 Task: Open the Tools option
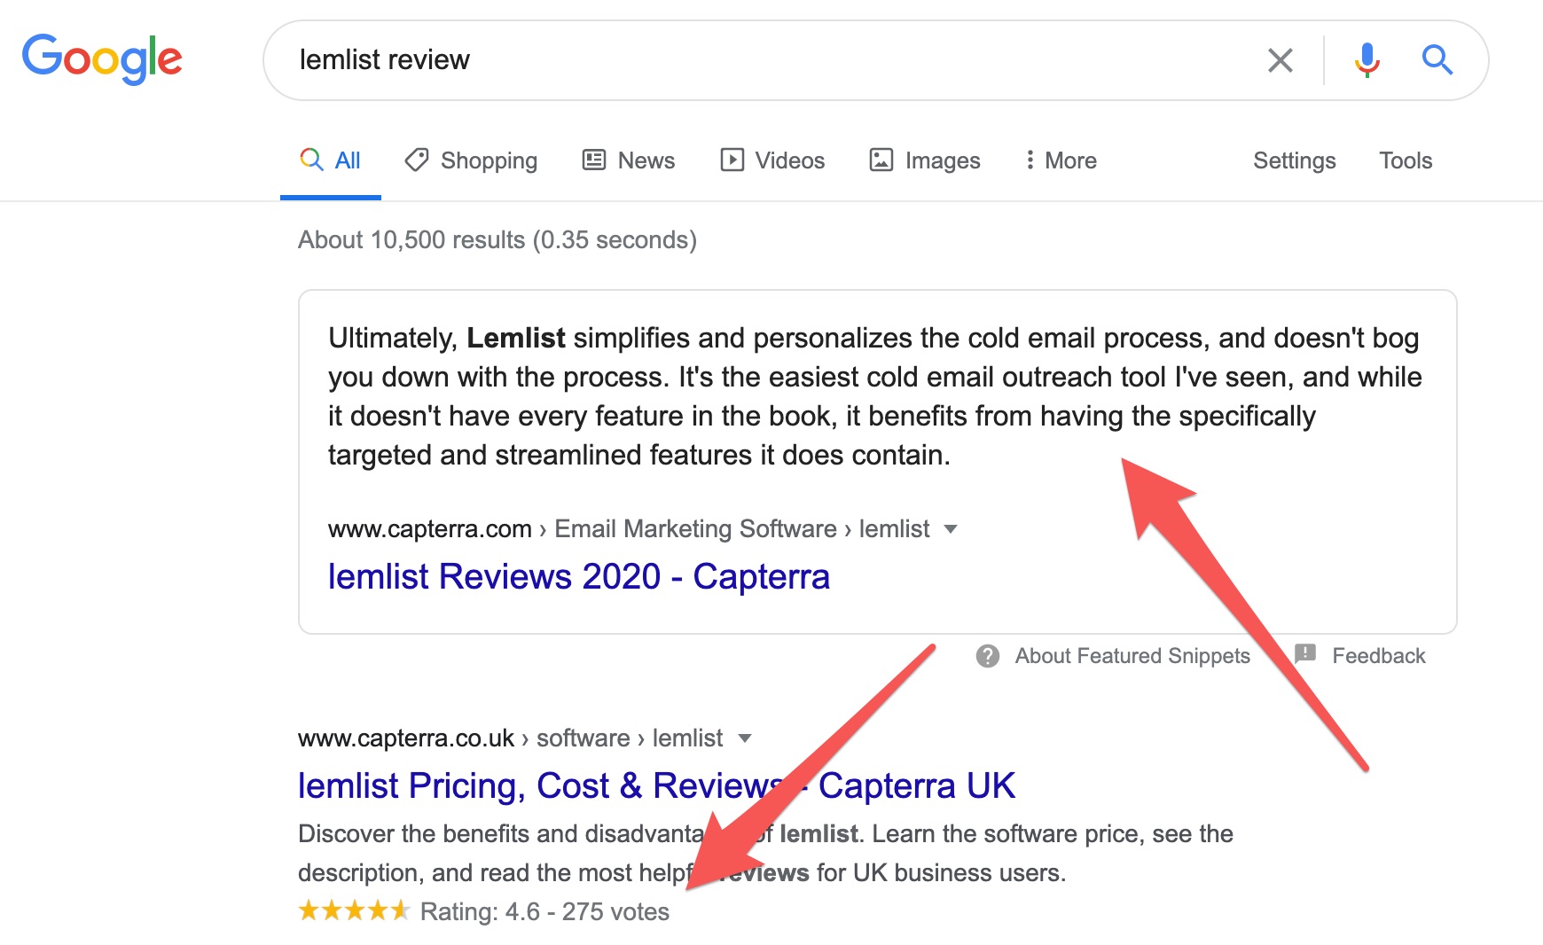tap(1406, 160)
